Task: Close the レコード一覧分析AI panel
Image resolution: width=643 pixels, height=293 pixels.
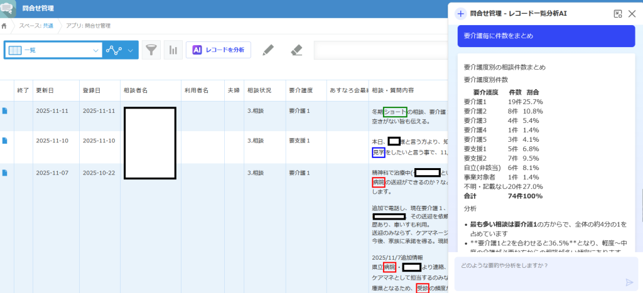Action: tap(632, 13)
